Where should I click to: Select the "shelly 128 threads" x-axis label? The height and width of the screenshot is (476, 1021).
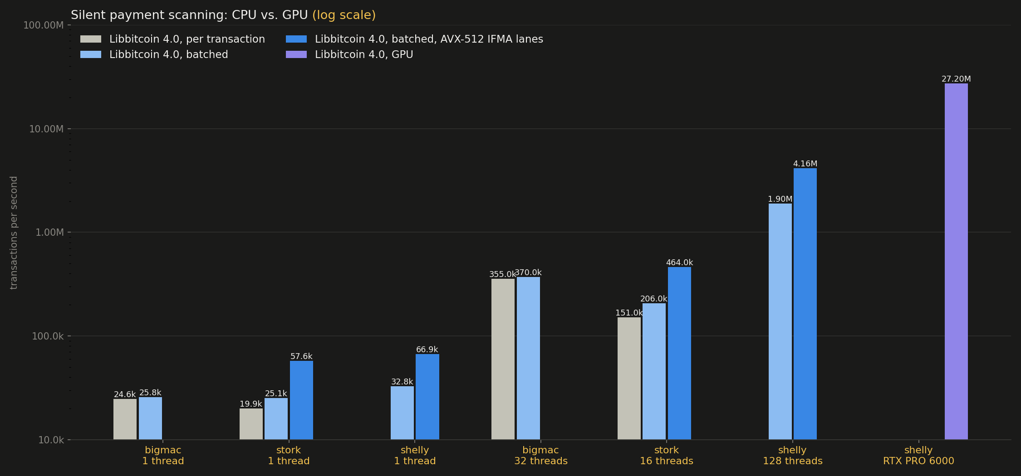click(792, 456)
